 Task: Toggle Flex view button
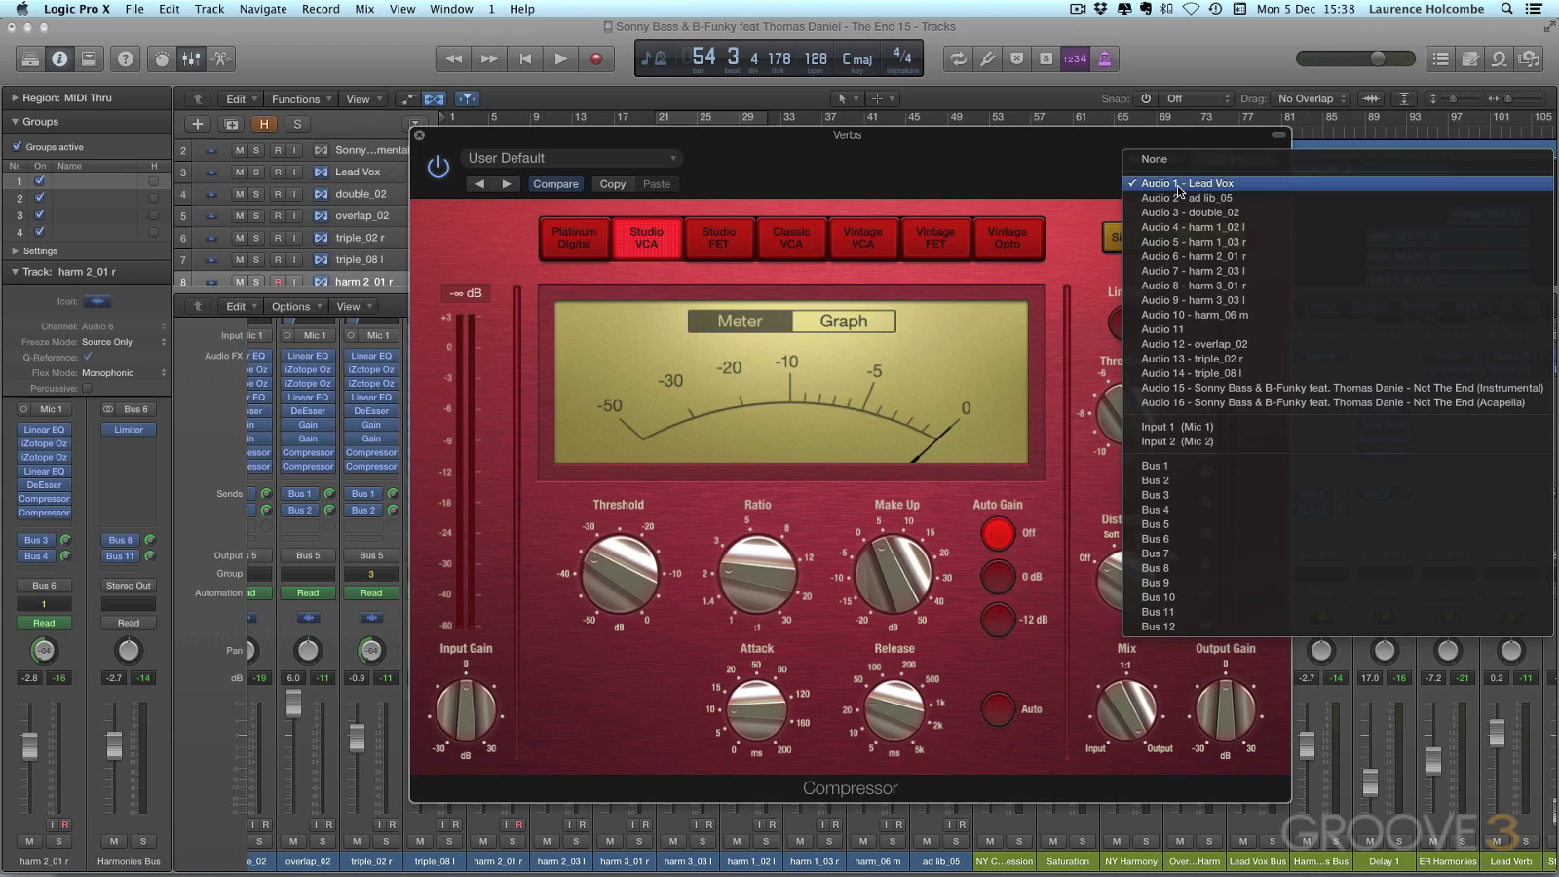(x=434, y=98)
